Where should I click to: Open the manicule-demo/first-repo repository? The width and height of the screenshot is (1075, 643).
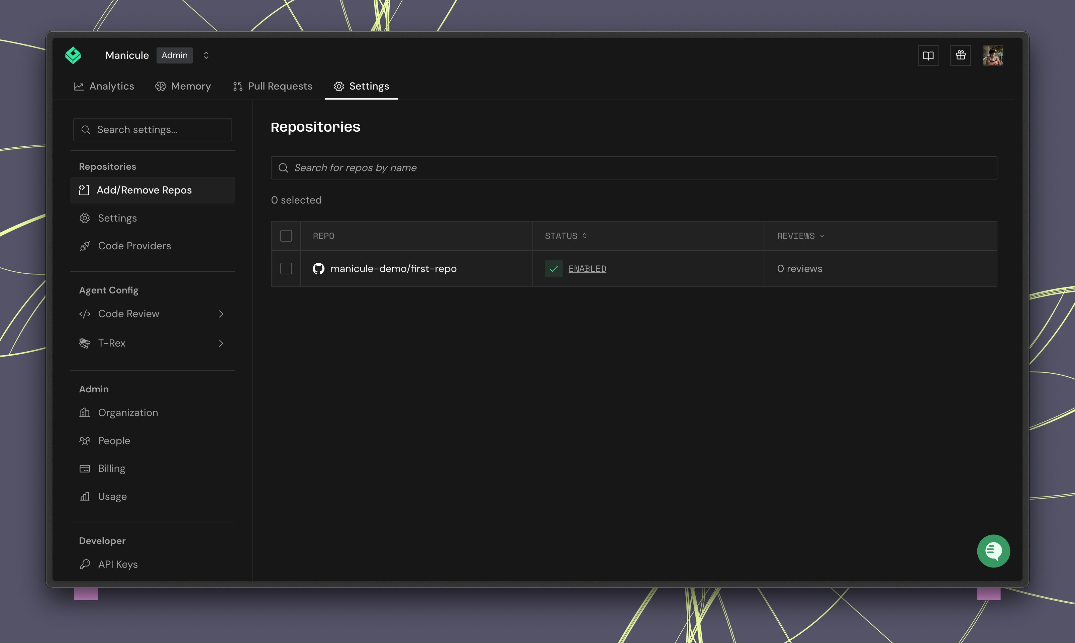[x=393, y=269]
